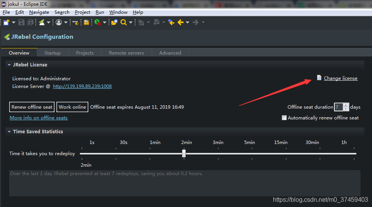Click the redeploys saved statistics message
The width and height of the screenshot is (372, 207).
106,174
